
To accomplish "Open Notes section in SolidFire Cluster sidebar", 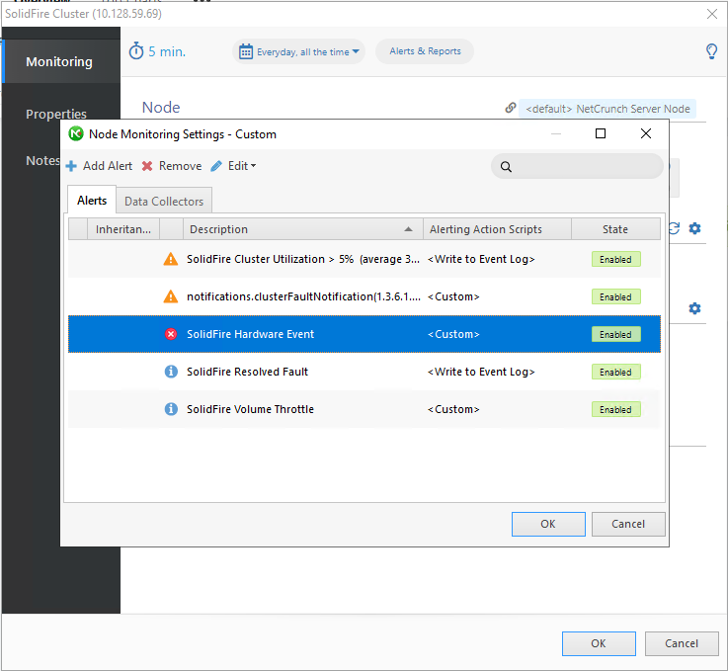I will click(x=42, y=161).
